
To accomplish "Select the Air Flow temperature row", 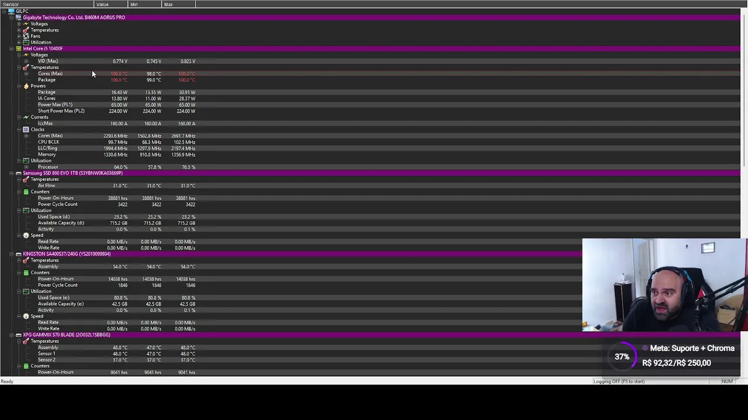I will coord(46,185).
